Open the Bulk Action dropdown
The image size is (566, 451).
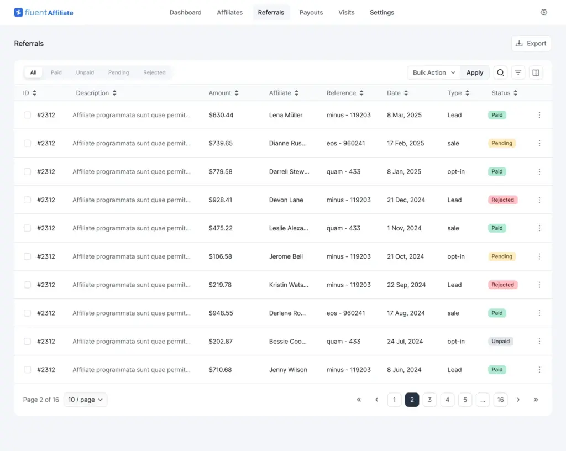tap(433, 72)
